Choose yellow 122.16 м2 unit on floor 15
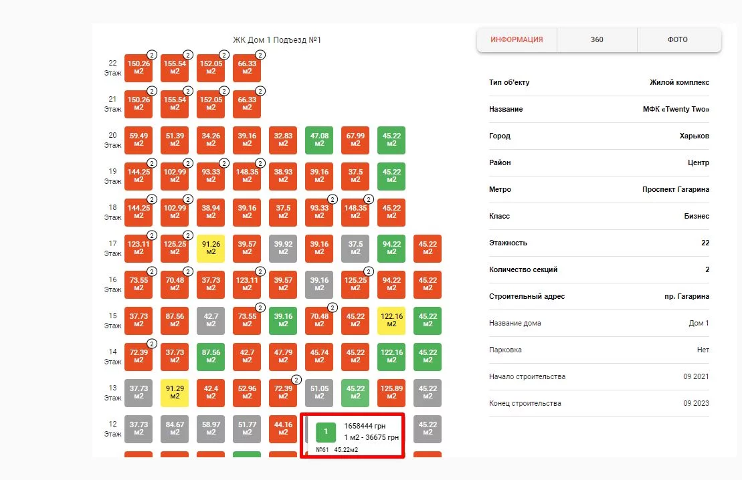The width and height of the screenshot is (742, 480). click(391, 320)
